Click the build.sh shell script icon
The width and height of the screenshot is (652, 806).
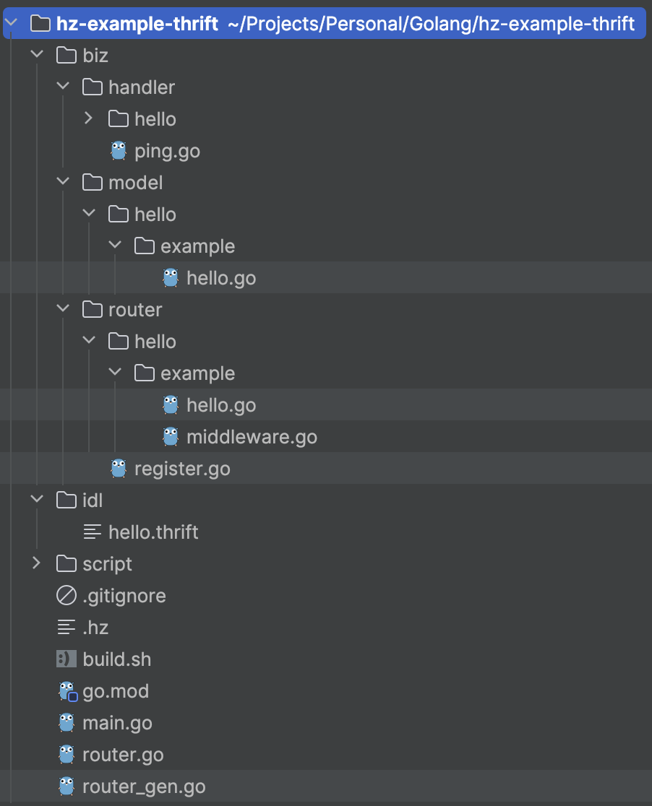point(67,659)
